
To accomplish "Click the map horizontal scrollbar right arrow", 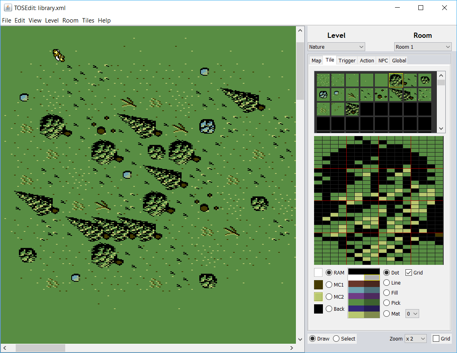I will pos(292,348).
